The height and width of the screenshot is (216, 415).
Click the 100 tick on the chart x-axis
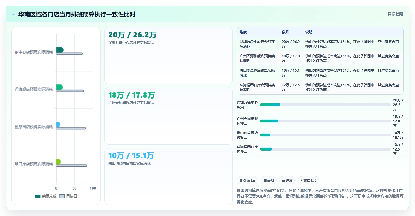coord(93,188)
